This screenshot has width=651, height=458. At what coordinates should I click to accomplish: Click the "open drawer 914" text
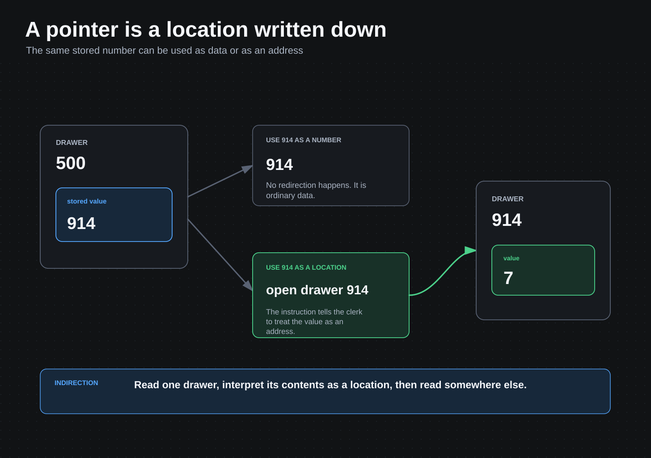click(317, 290)
